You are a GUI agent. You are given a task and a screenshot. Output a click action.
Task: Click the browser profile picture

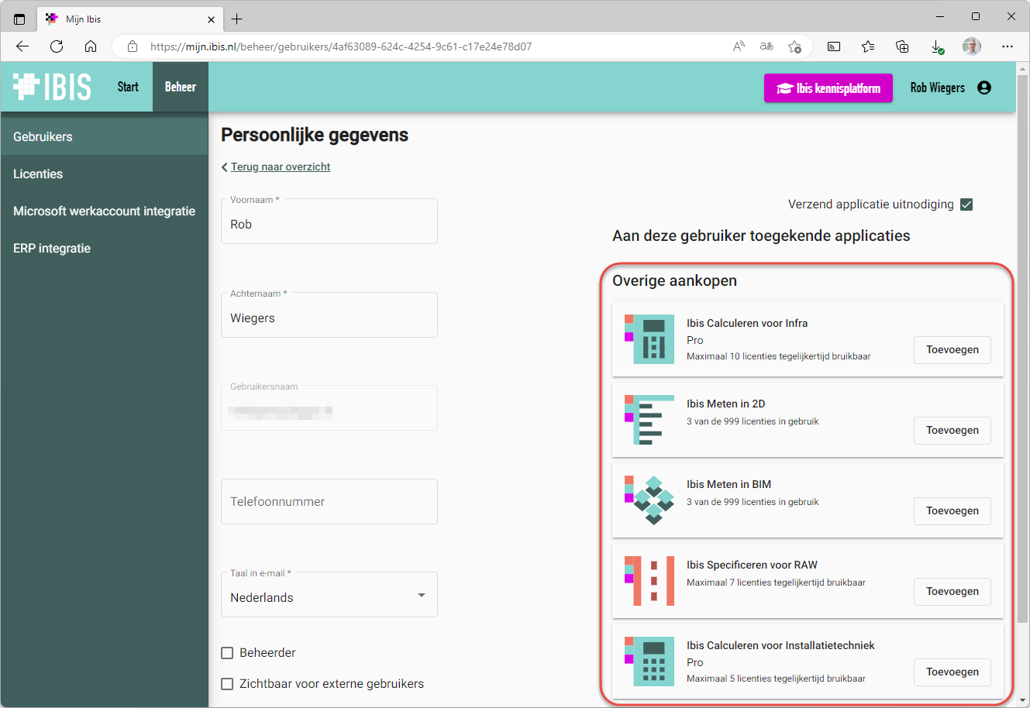(972, 46)
